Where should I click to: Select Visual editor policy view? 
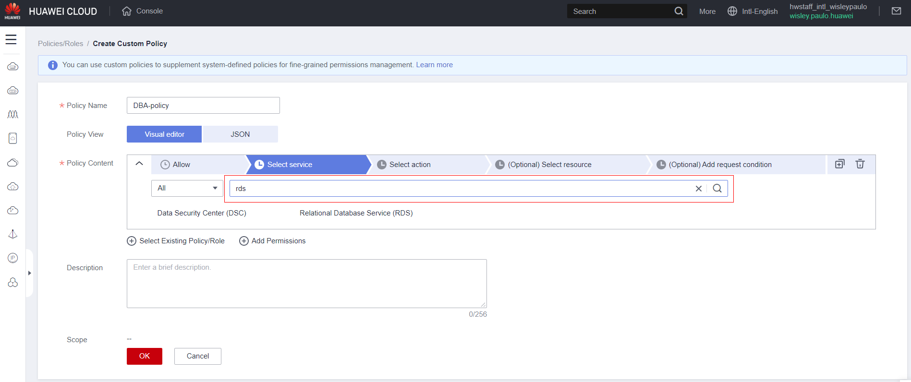coord(164,134)
